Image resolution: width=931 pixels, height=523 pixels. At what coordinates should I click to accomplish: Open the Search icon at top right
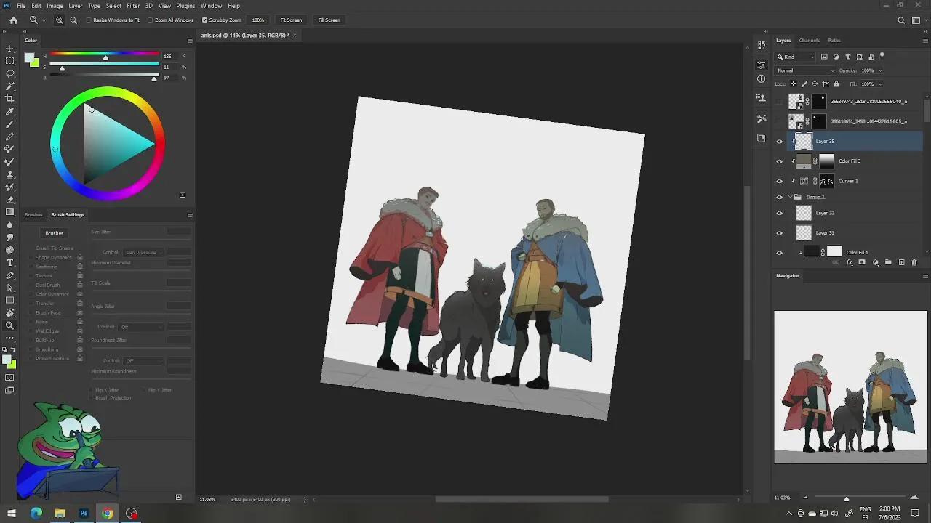(900, 20)
